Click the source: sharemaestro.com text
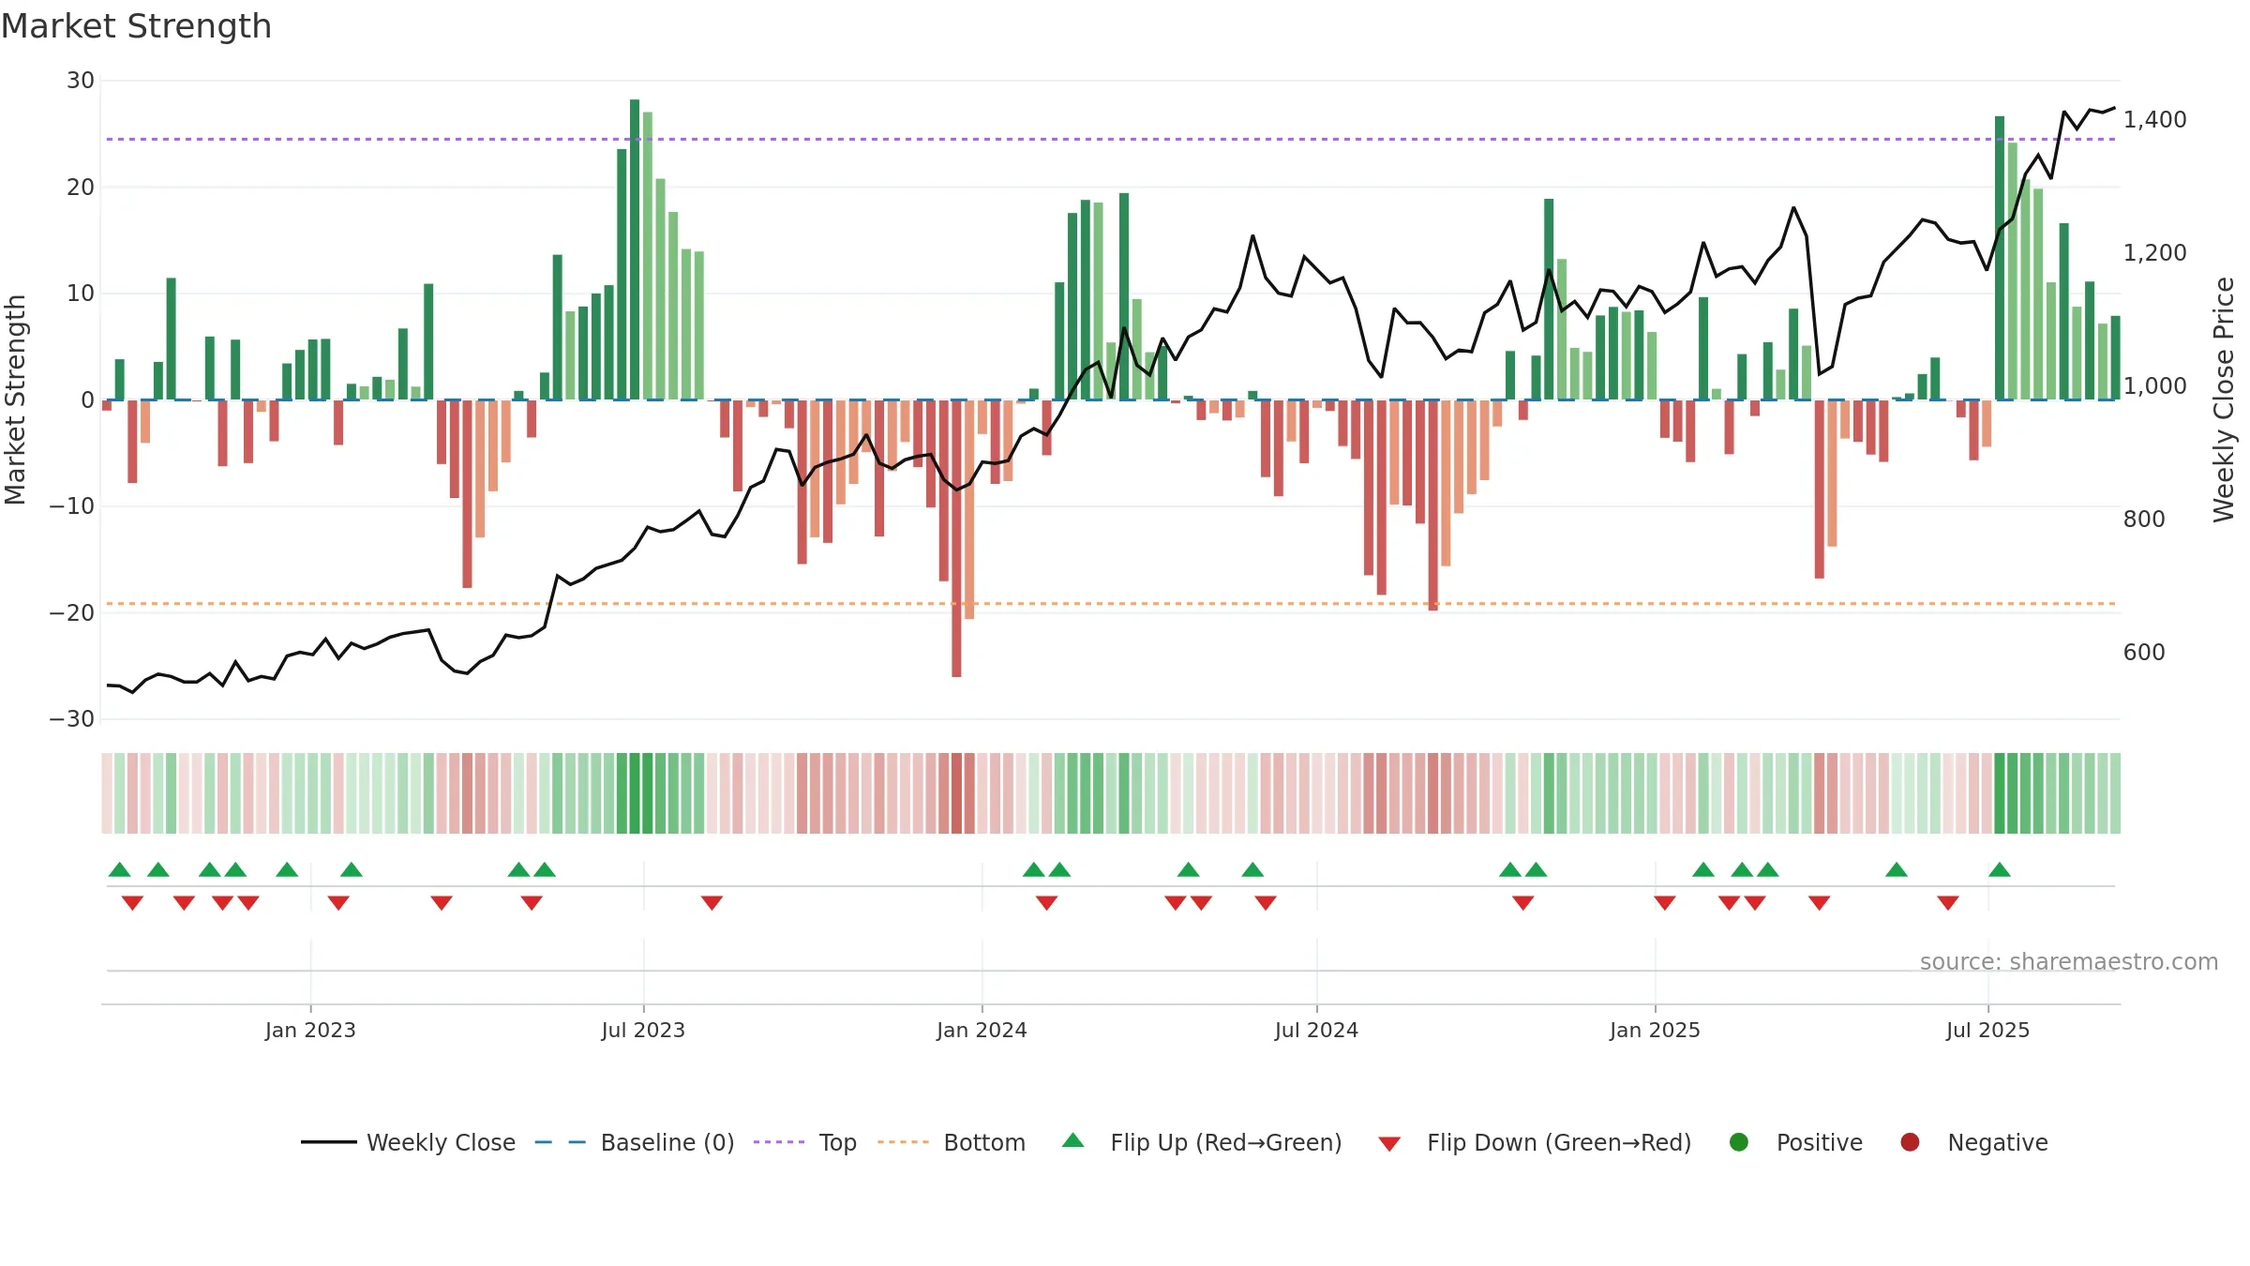2250x1266 pixels. (2069, 961)
